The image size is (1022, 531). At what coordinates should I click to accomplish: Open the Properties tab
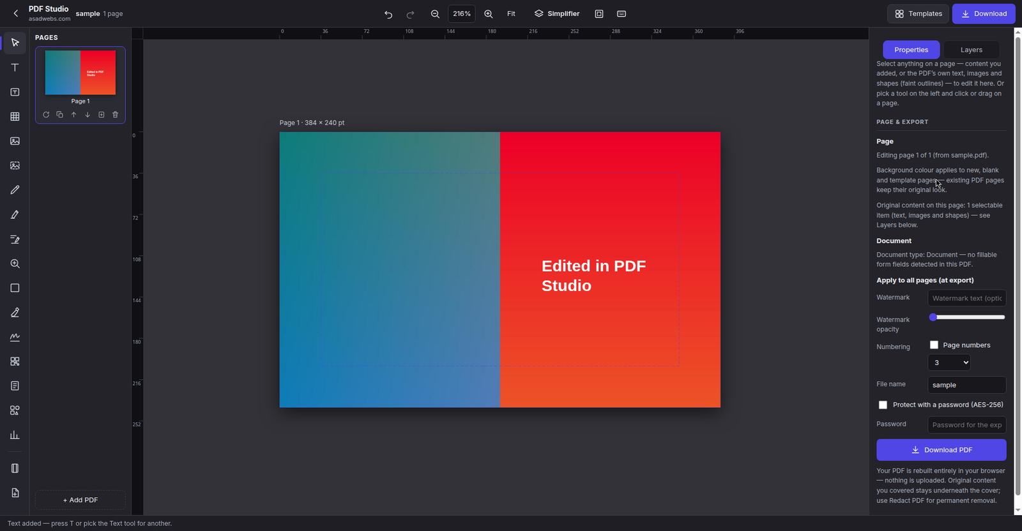coord(911,50)
